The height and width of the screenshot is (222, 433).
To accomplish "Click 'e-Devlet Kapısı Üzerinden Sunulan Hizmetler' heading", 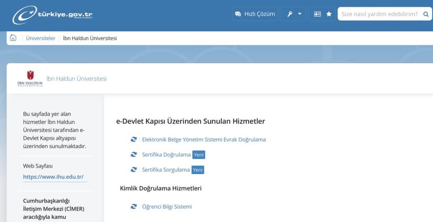I will 190,121.
